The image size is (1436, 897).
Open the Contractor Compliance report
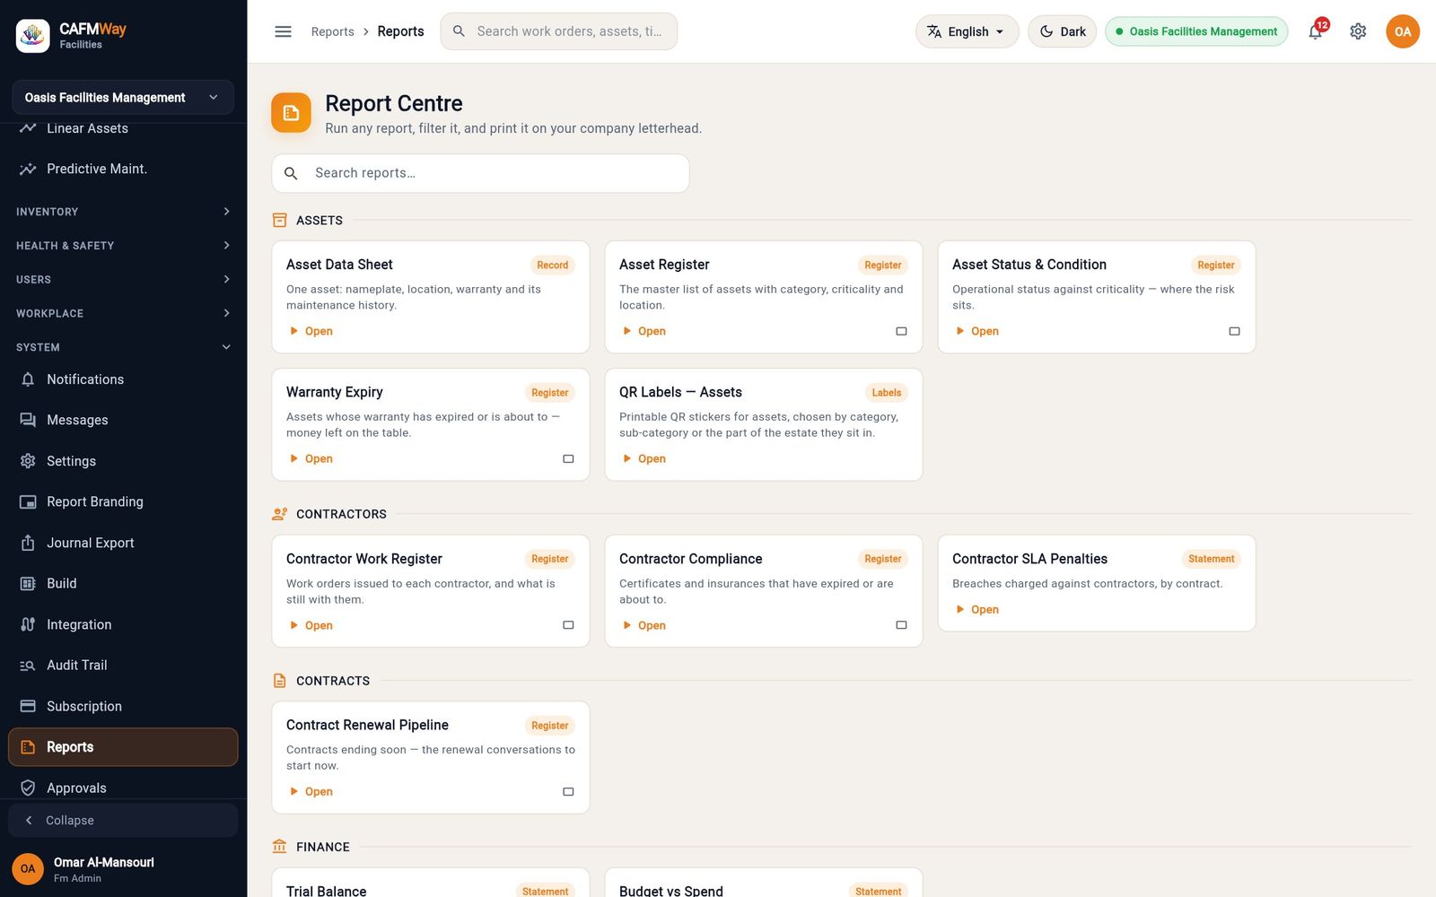pyautogui.click(x=644, y=625)
